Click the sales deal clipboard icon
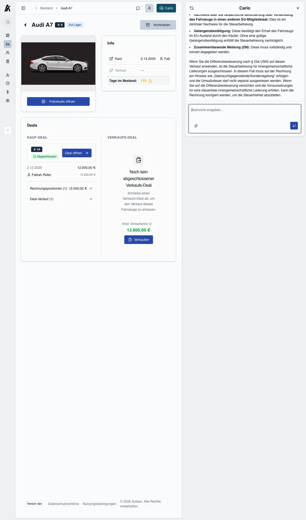Viewport: 306px width, 520px height. (139, 160)
